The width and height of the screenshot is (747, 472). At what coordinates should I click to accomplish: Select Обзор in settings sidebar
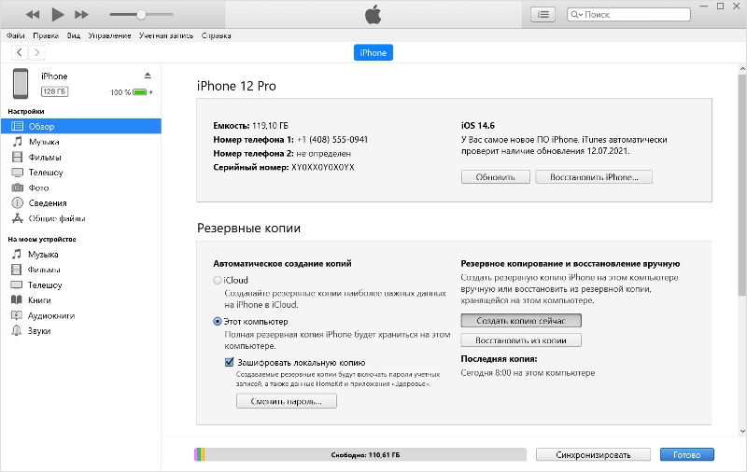(x=81, y=126)
